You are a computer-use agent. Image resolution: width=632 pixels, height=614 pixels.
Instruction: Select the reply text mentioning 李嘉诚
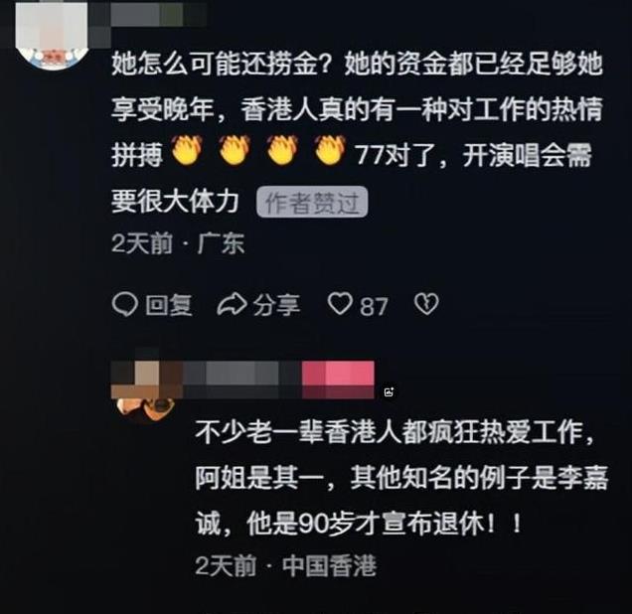pos(401,478)
